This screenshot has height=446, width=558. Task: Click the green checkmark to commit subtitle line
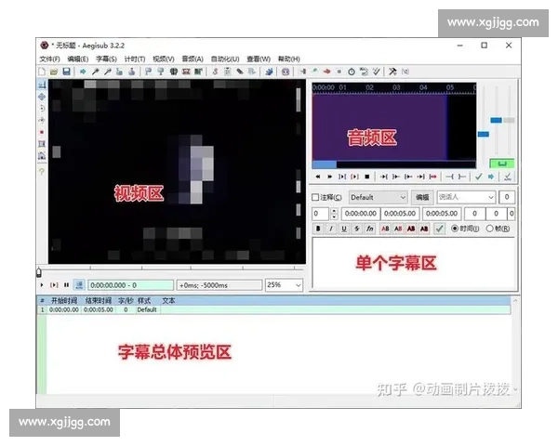439,229
